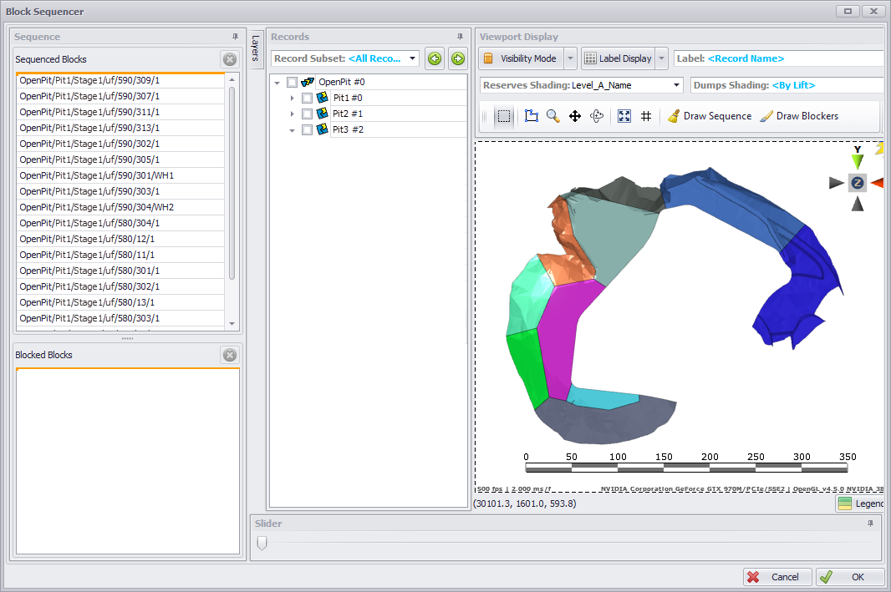Viewport: 891px width, 592px height.
Task: Click the zoom to extents icon
Action: [x=624, y=116]
